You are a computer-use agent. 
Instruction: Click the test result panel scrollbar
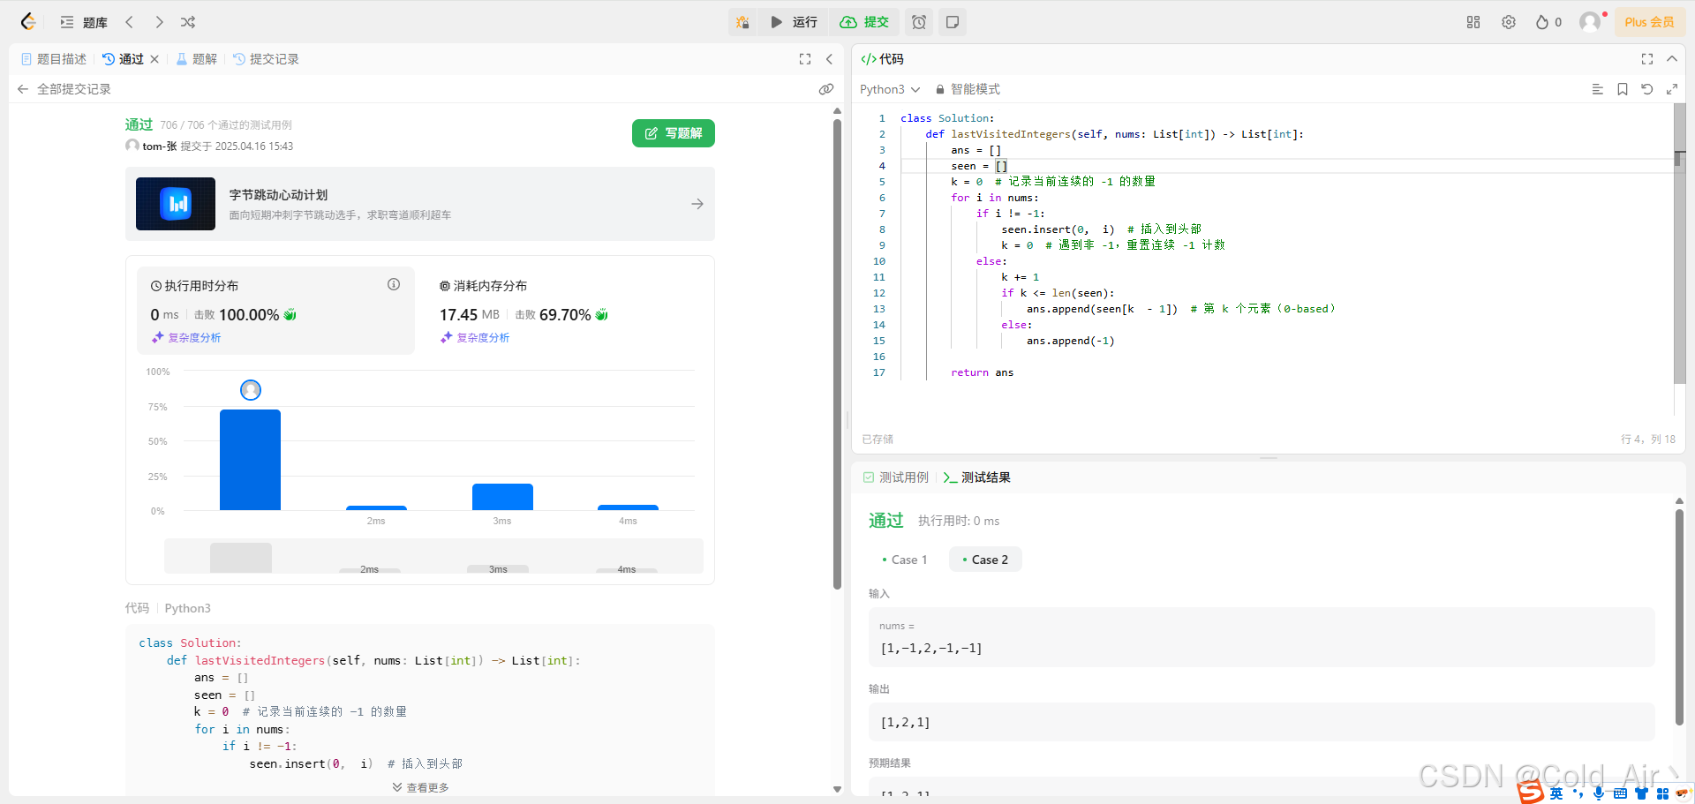[1679, 616]
